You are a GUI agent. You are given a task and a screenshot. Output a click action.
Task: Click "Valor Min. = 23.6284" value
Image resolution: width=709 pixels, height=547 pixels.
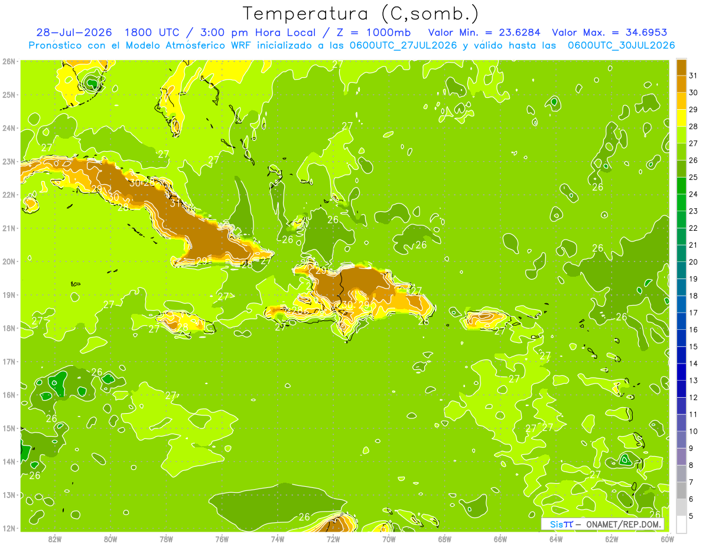tap(484, 33)
